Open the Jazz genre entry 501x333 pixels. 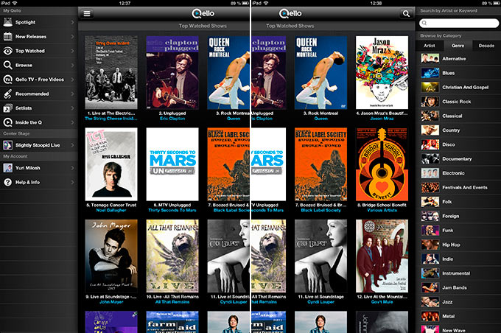pyautogui.click(x=458, y=302)
